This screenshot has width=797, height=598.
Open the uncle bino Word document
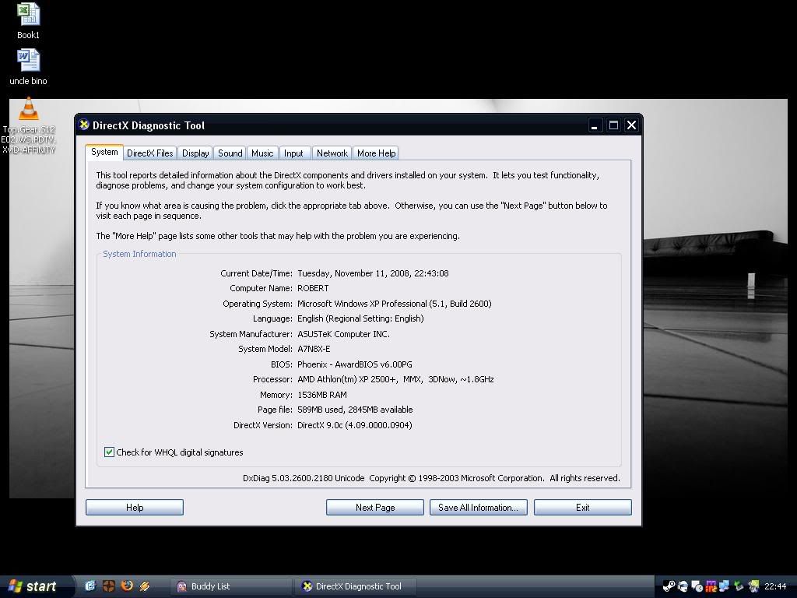[x=28, y=62]
